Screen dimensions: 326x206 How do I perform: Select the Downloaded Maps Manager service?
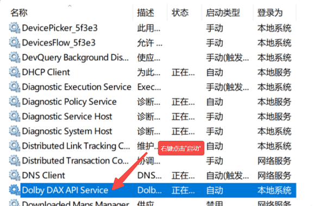click(x=76, y=203)
